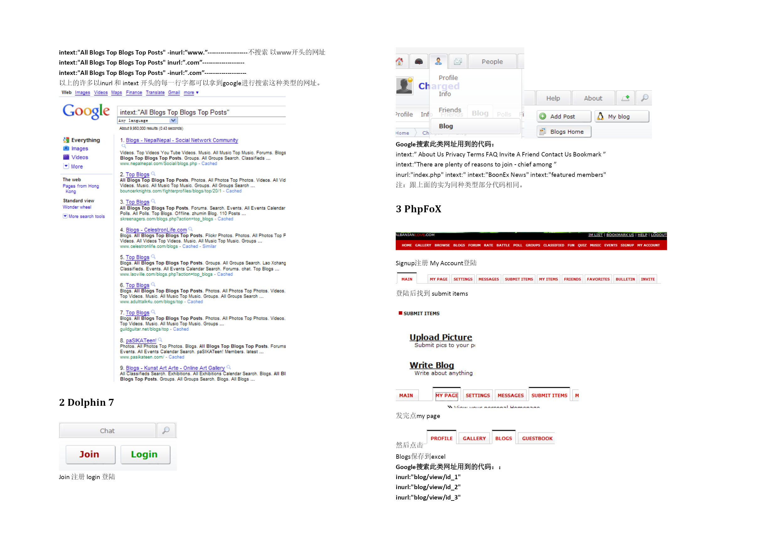
Task: Click Pages from Hong Kong link
Action: coord(81,189)
